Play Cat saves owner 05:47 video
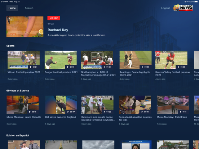The image size is (199, 149). (71, 112)
